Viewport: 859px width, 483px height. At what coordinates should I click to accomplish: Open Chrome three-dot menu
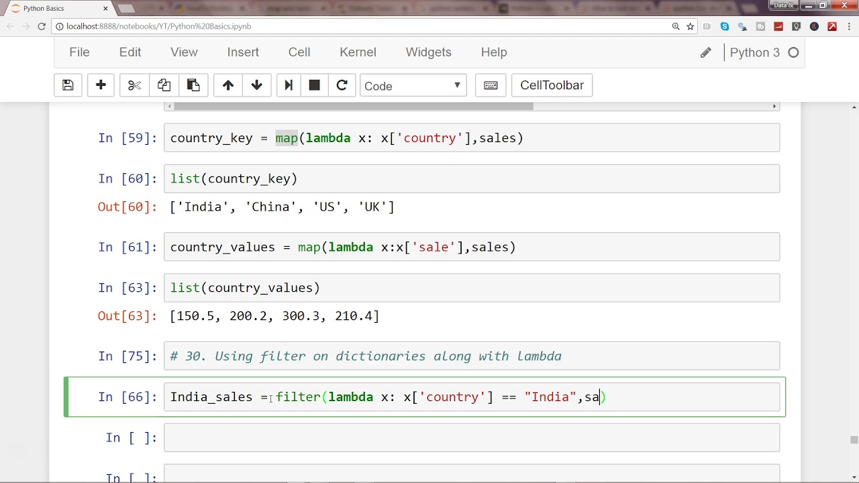point(850,26)
